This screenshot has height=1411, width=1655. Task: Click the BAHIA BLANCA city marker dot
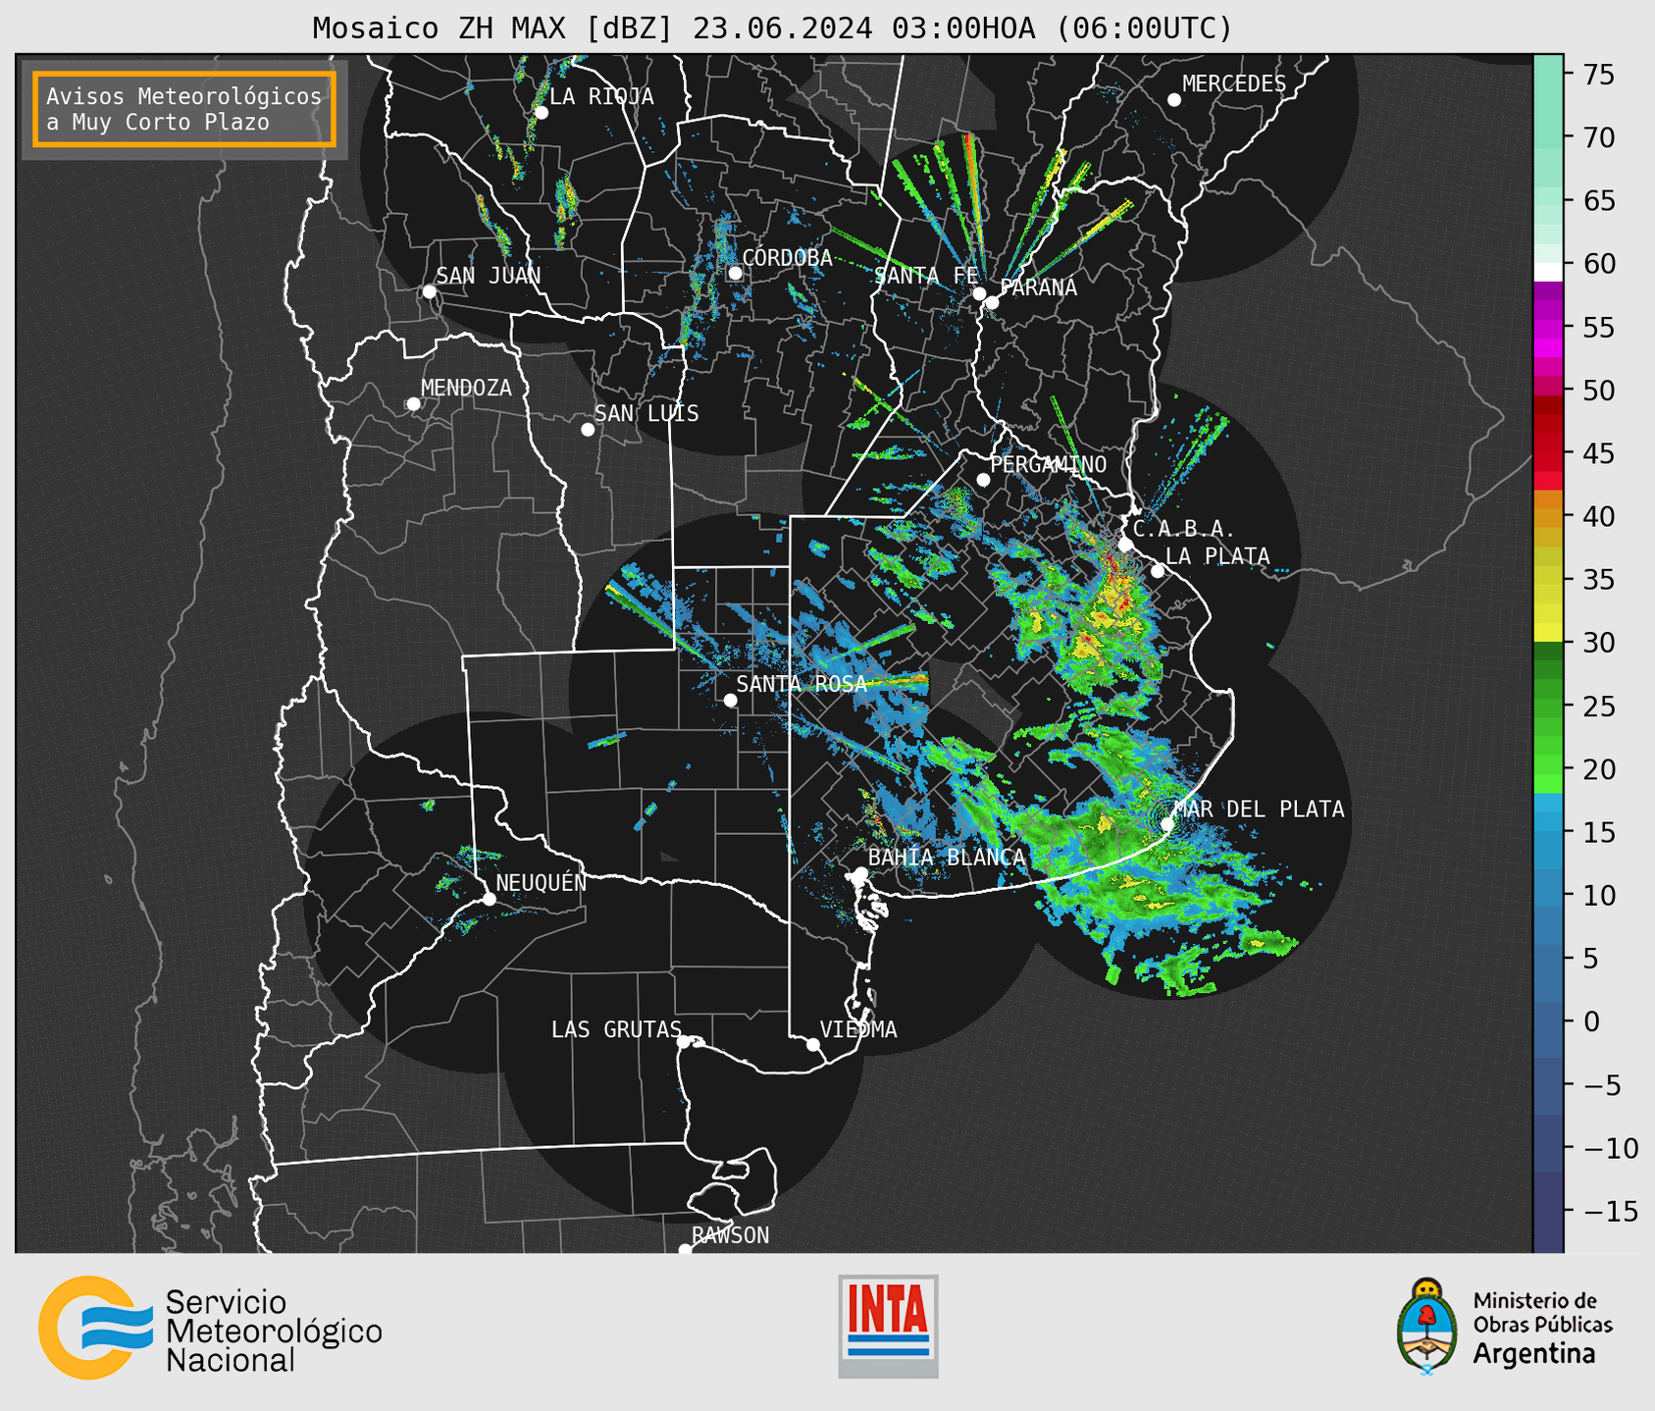click(860, 873)
